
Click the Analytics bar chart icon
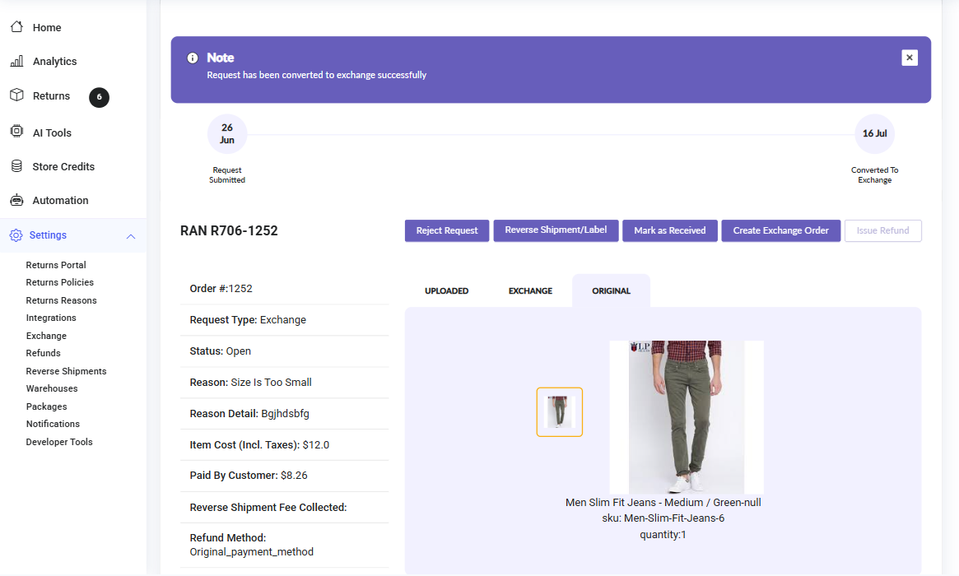(x=16, y=62)
